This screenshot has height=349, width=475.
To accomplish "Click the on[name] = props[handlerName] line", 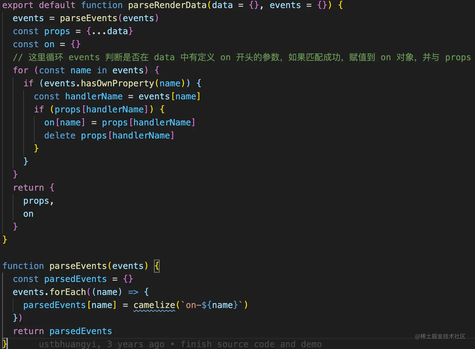I will click(119, 122).
